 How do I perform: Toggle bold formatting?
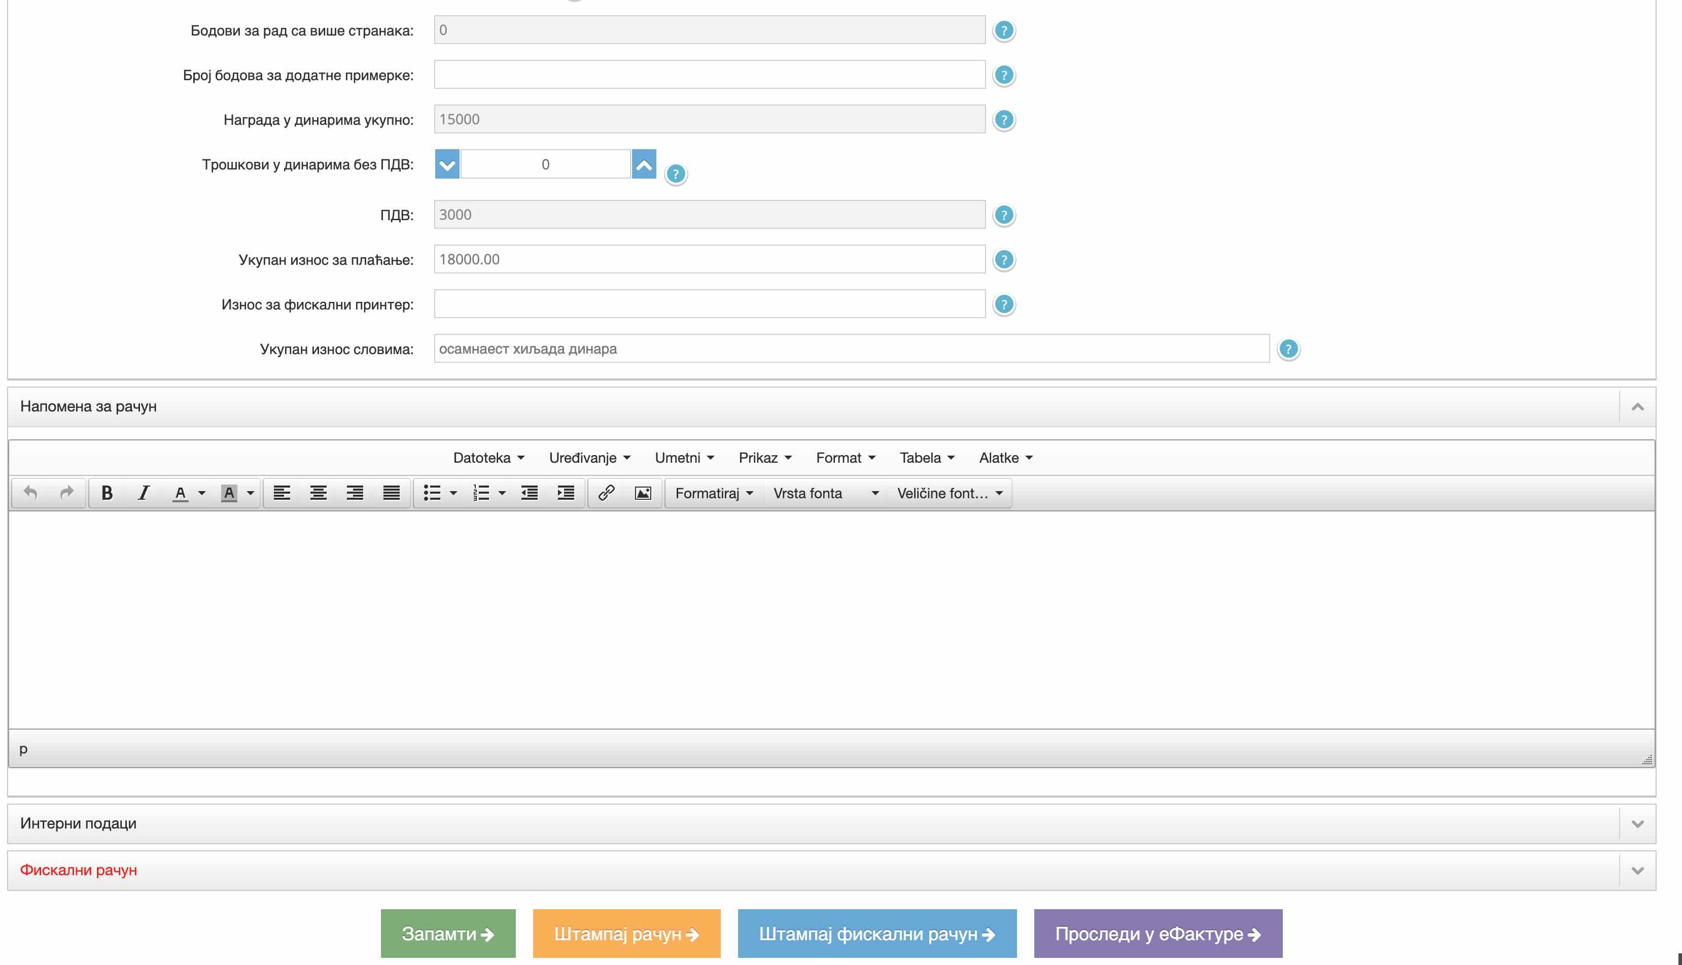[x=107, y=493]
